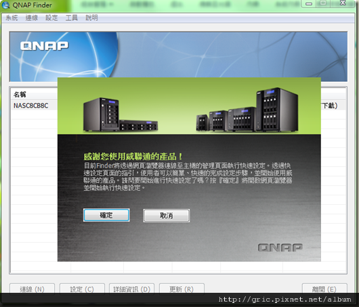Close the QNAP Finder window
359x307 pixels.
343,3
